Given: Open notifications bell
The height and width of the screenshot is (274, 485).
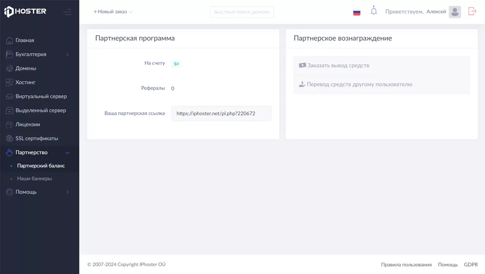Looking at the screenshot, I should tap(374, 11).
